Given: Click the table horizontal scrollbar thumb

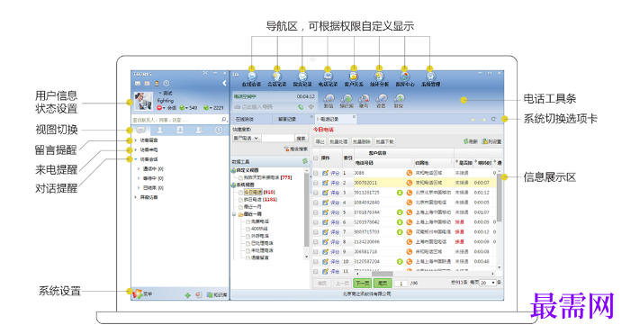Looking at the screenshot, I should (x=382, y=274).
